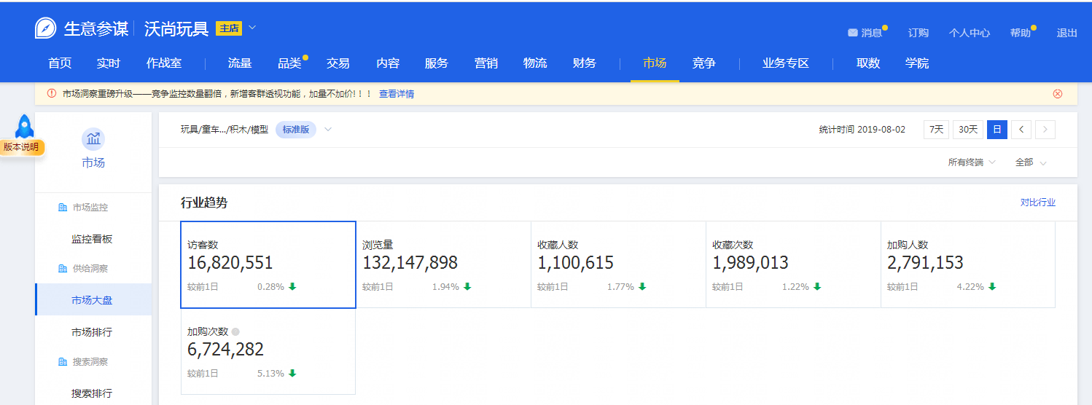Open the 品类 tab
1092x405 pixels.
click(x=289, y=63)
